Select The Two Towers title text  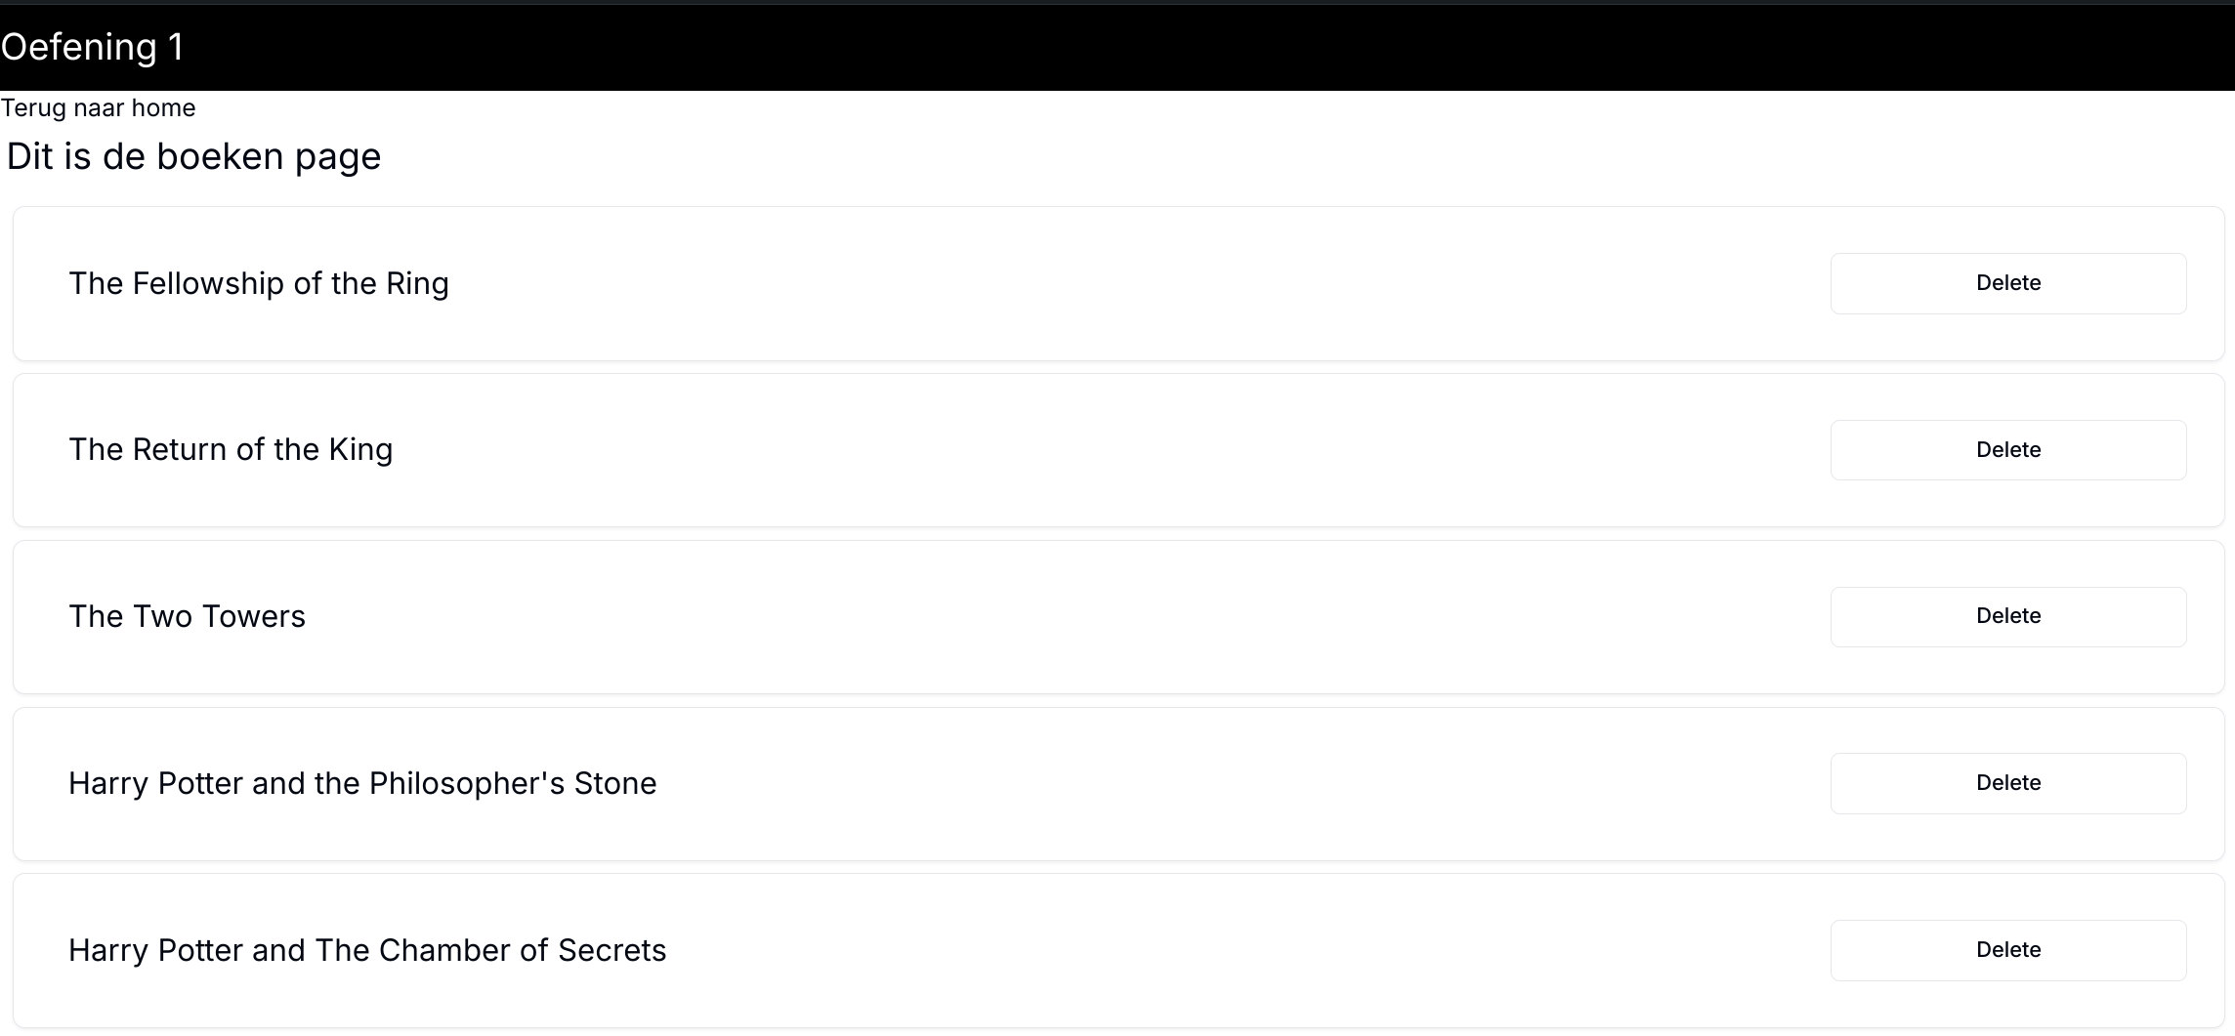point(187,616)
